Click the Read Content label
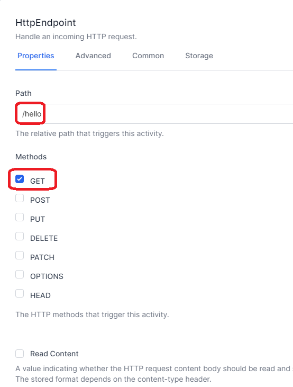 click(54, 354)
